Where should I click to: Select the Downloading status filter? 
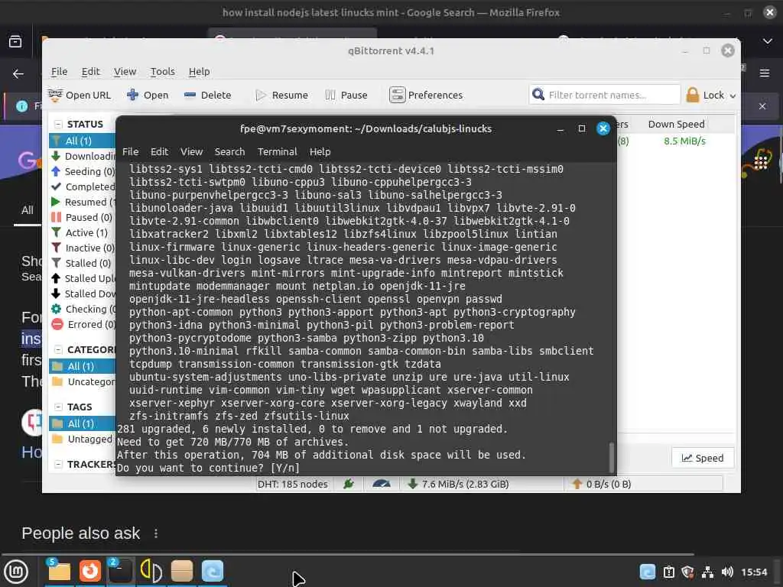pos(83,156)
